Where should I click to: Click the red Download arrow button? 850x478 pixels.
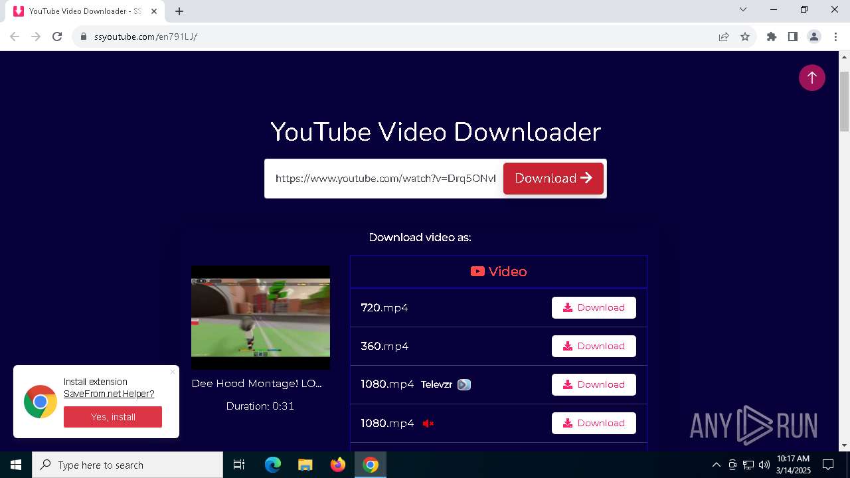(x=553, y=179)
